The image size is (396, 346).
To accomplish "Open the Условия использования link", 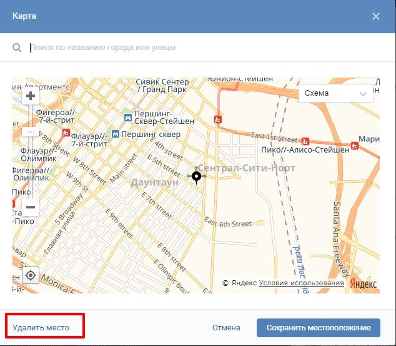I will (301, 283).
